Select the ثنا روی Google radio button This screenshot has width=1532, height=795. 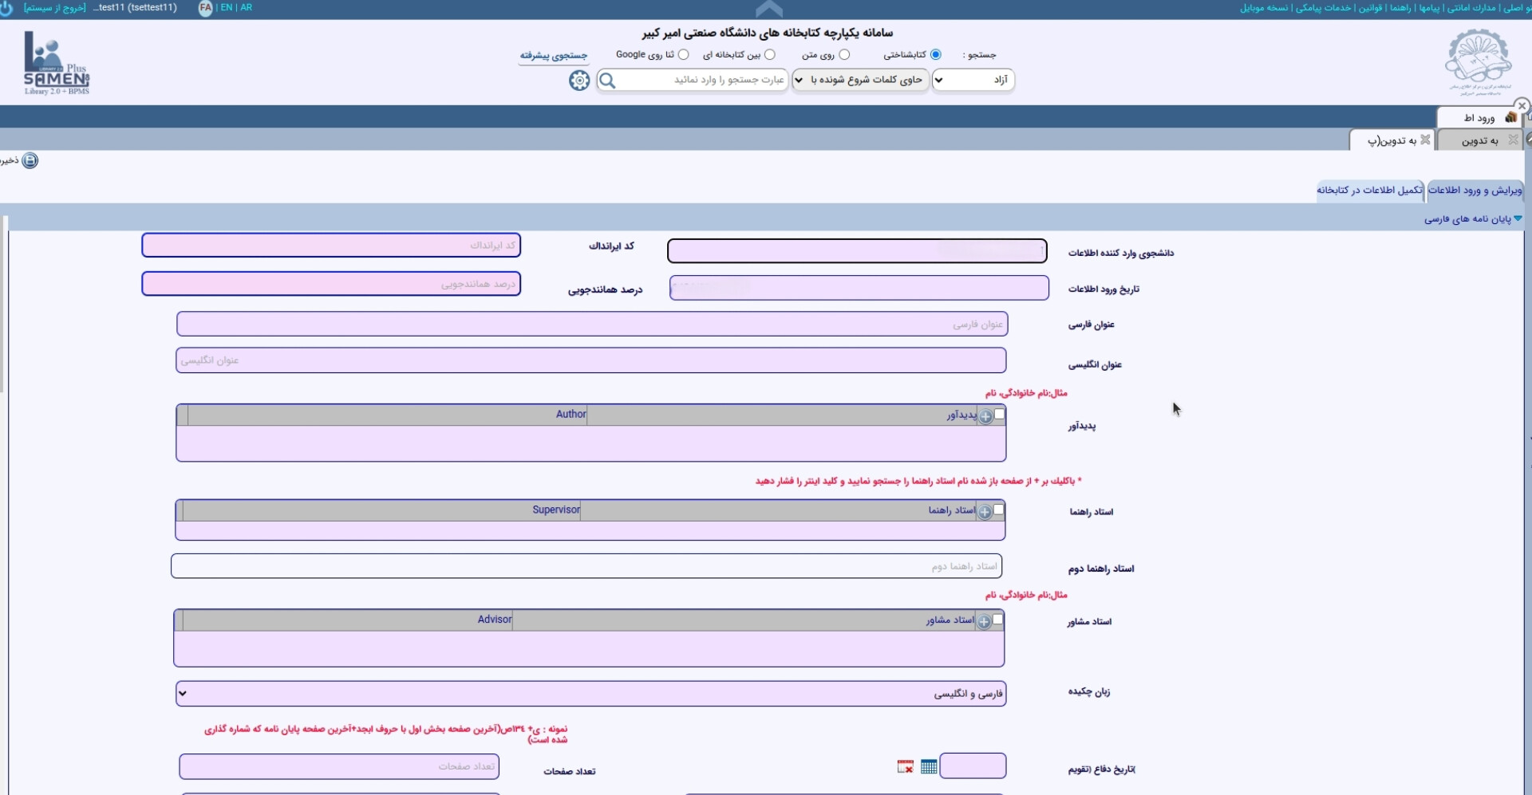coord(683,54)
